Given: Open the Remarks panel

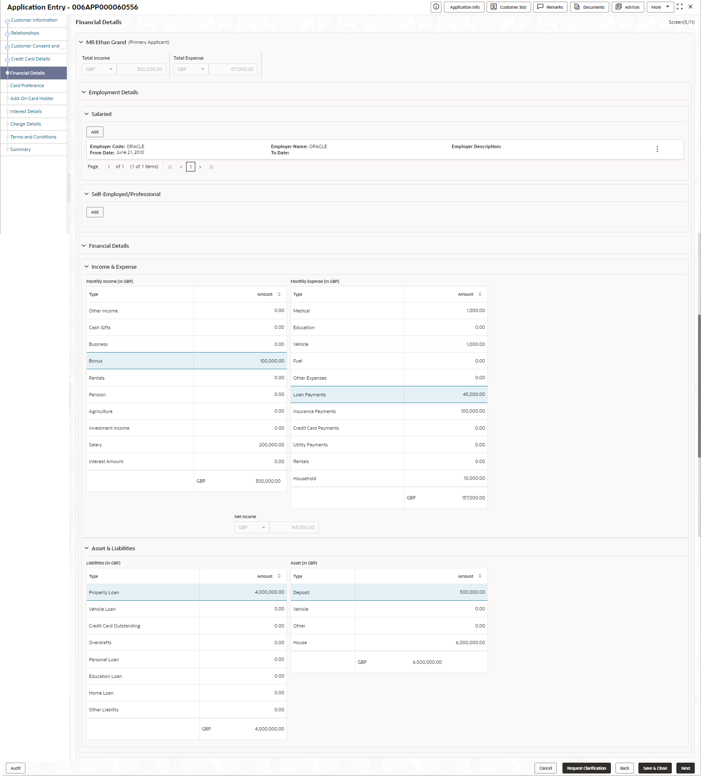Looking at the screenshot, I should click(550, 7).
